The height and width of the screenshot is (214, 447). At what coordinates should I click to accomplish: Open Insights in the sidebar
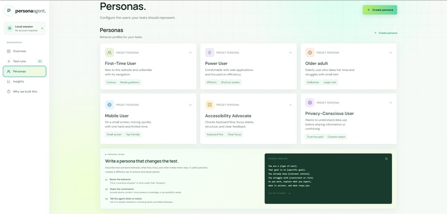24,81
